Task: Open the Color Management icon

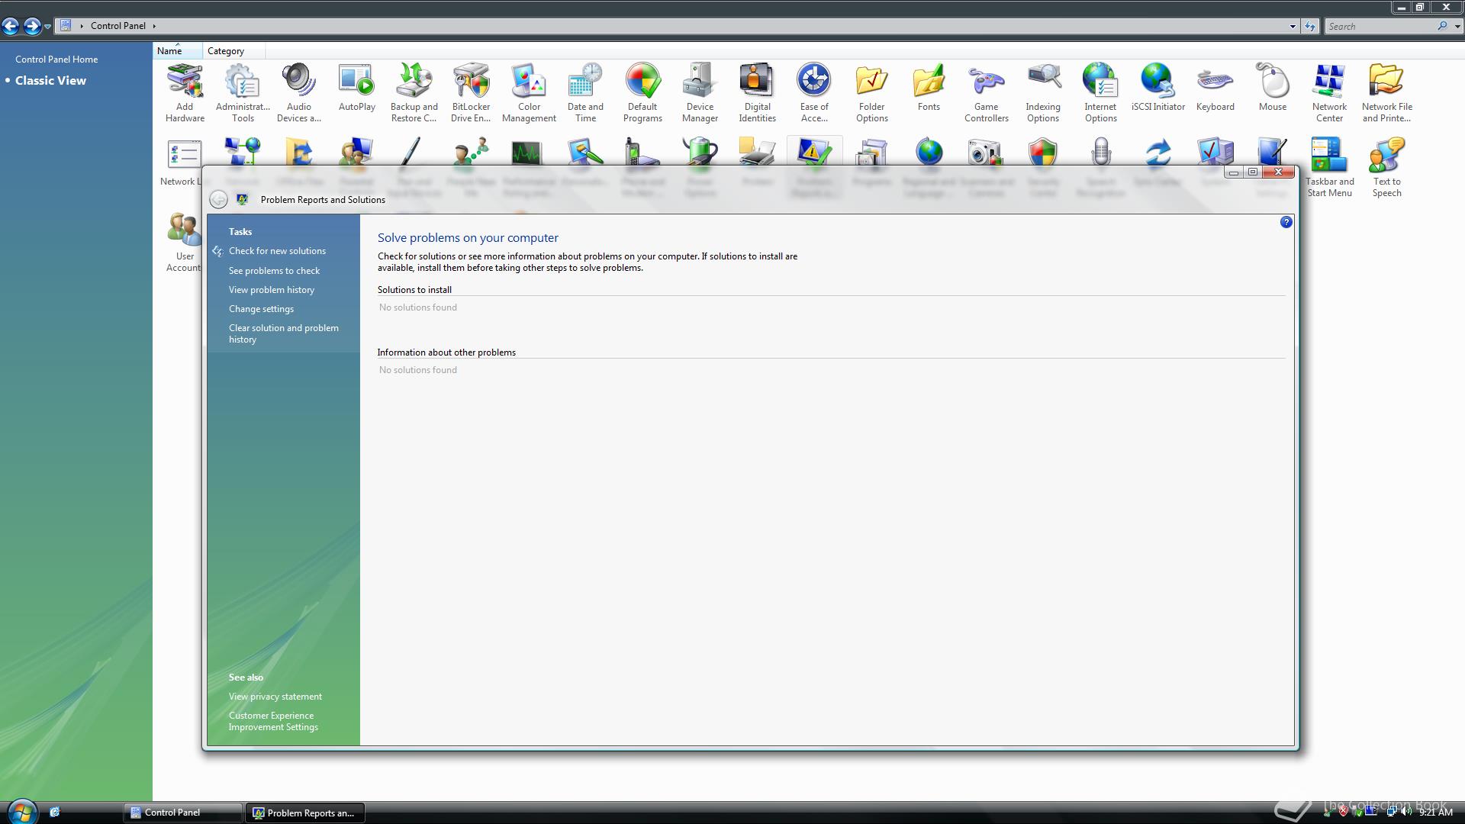Action: (x=529, y=92)
